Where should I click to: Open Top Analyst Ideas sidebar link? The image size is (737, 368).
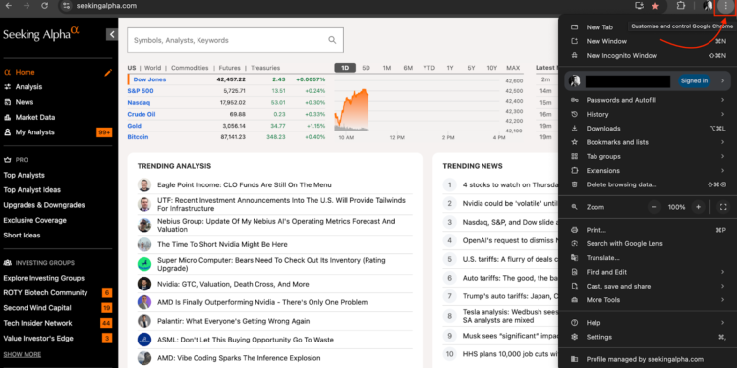32,190
